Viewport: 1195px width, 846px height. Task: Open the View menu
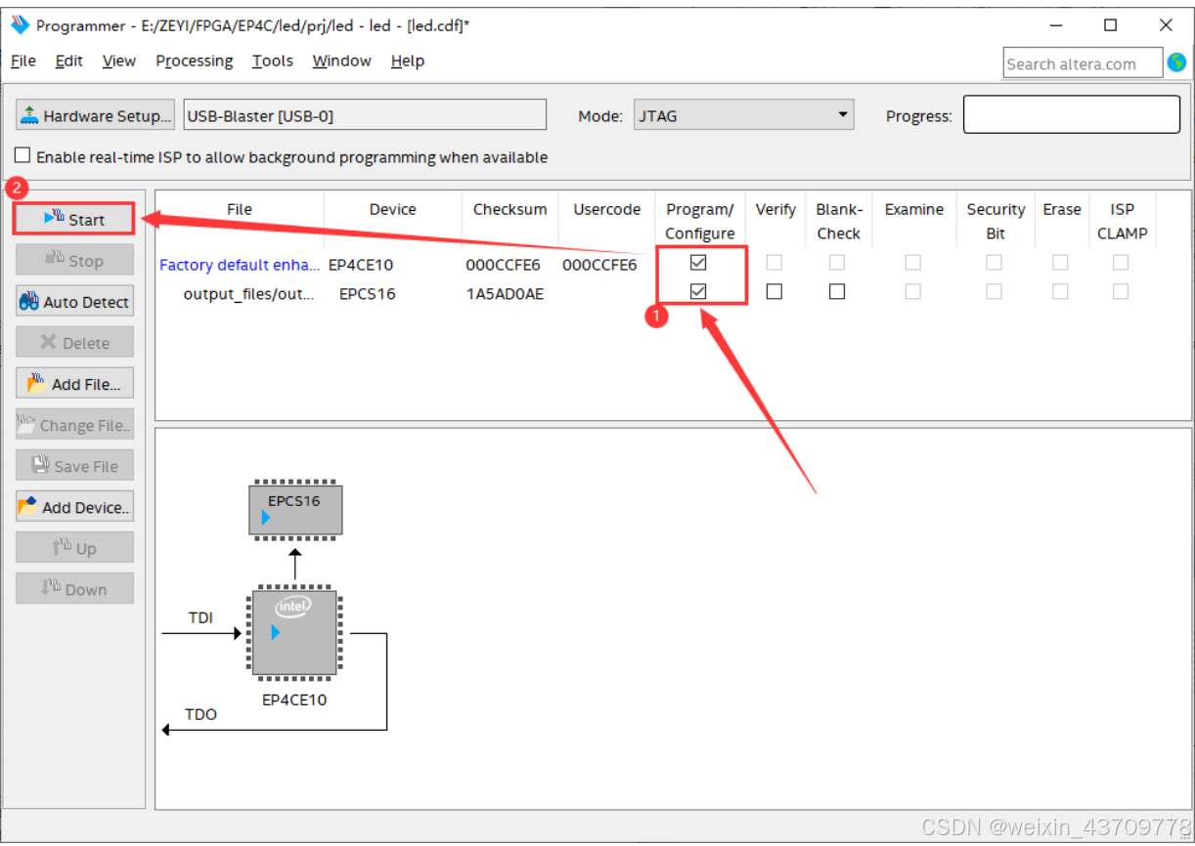(x=118, y=61)
